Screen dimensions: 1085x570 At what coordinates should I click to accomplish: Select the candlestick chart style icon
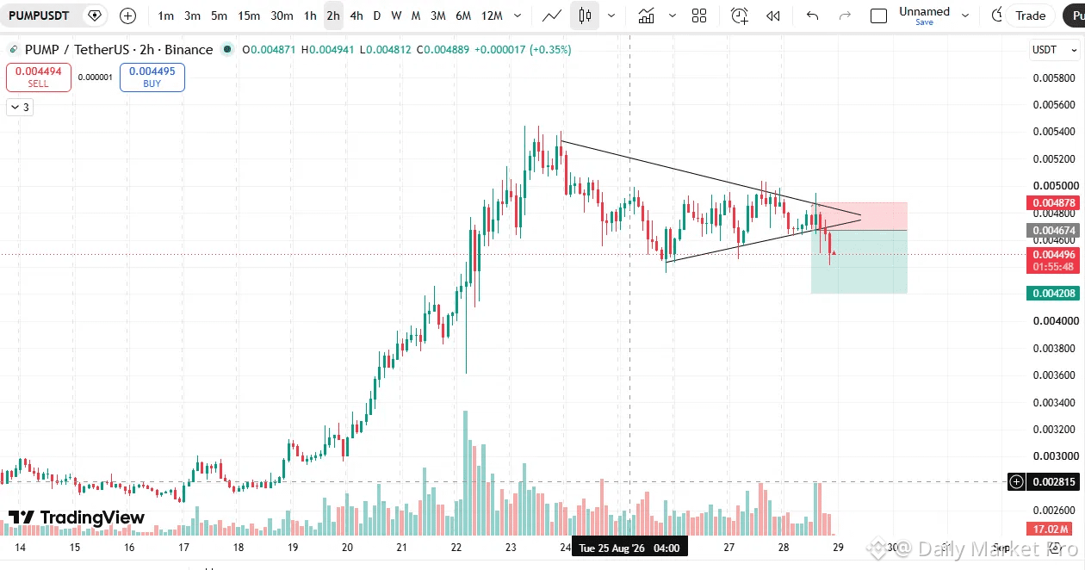click(x=586, y=15)
